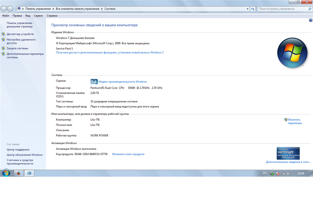Refresh the page with the address bar button
Viewport: 313px width, 207px height.
point(253,9)
